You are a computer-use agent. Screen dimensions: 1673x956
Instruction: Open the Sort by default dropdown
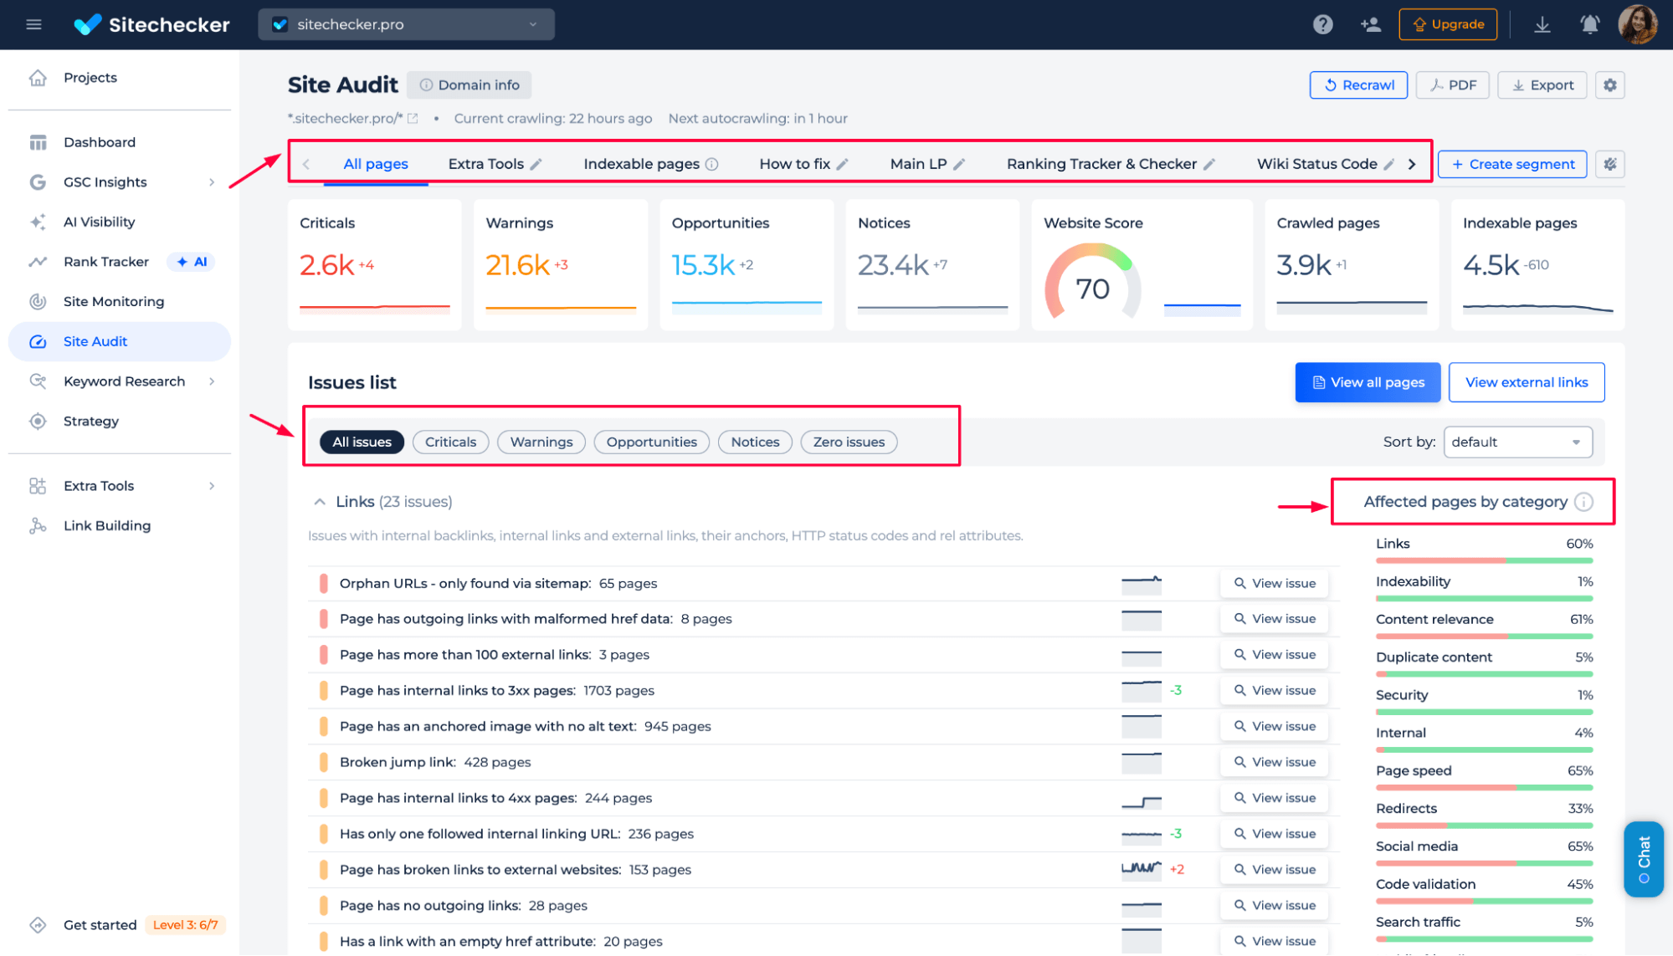1517,442
